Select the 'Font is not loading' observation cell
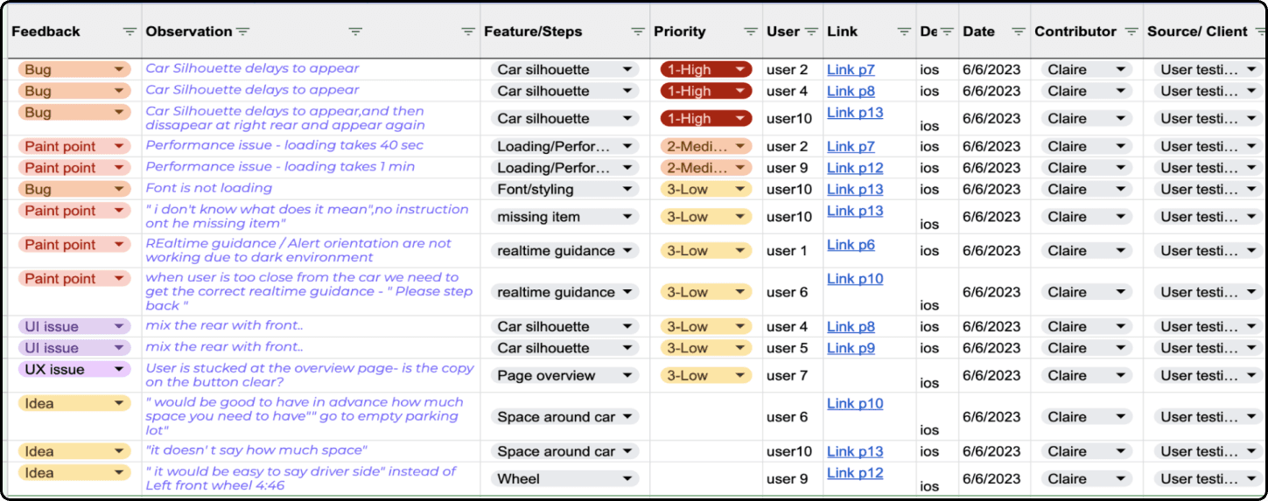1268x501 pixels. pos(311,189)
